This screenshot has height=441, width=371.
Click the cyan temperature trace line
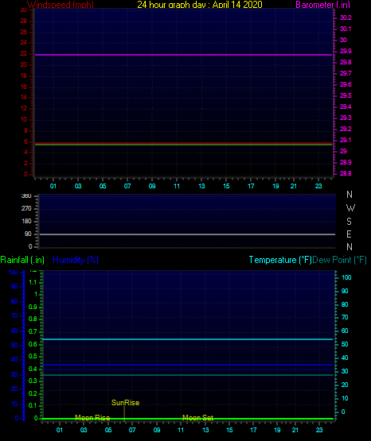[x=187, y=339]
